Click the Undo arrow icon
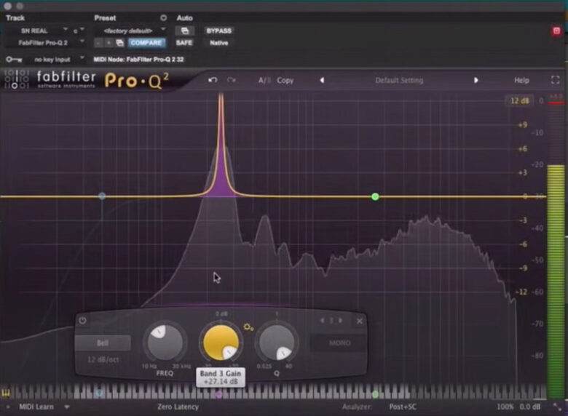This screenshot has height=416, width=568. coord(213,80)
